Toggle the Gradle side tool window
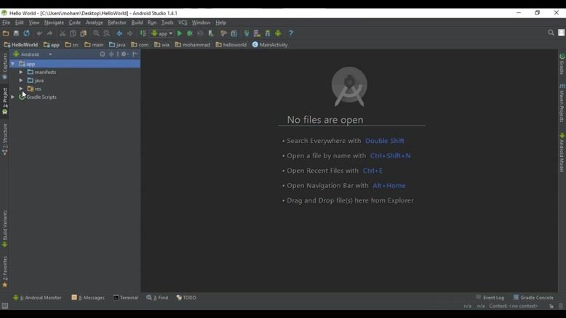The image size is (566, 318). (x=562, y=64)
